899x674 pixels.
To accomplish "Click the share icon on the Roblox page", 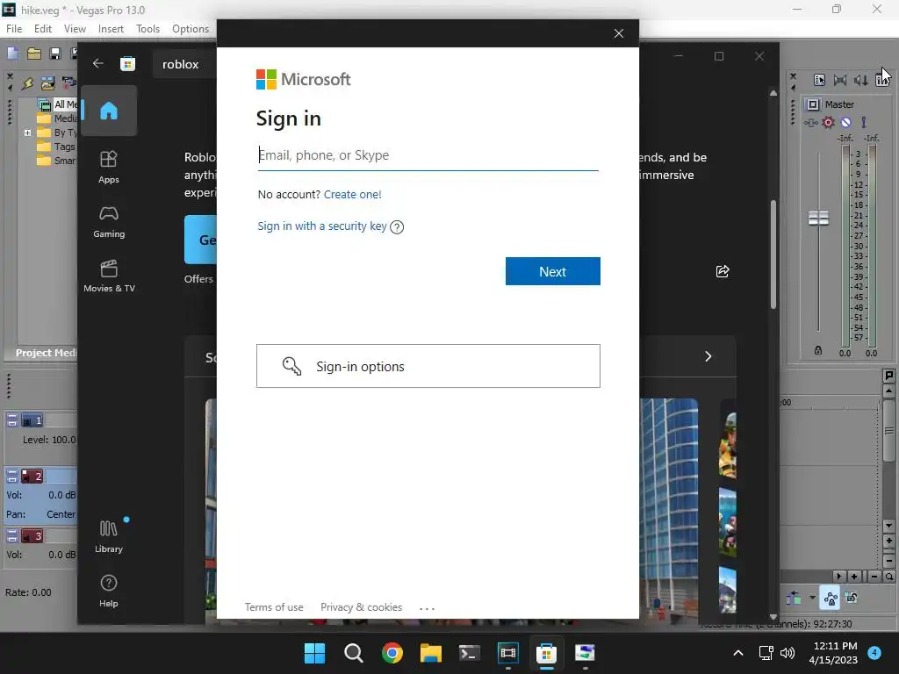I will [x=723, y=271].
